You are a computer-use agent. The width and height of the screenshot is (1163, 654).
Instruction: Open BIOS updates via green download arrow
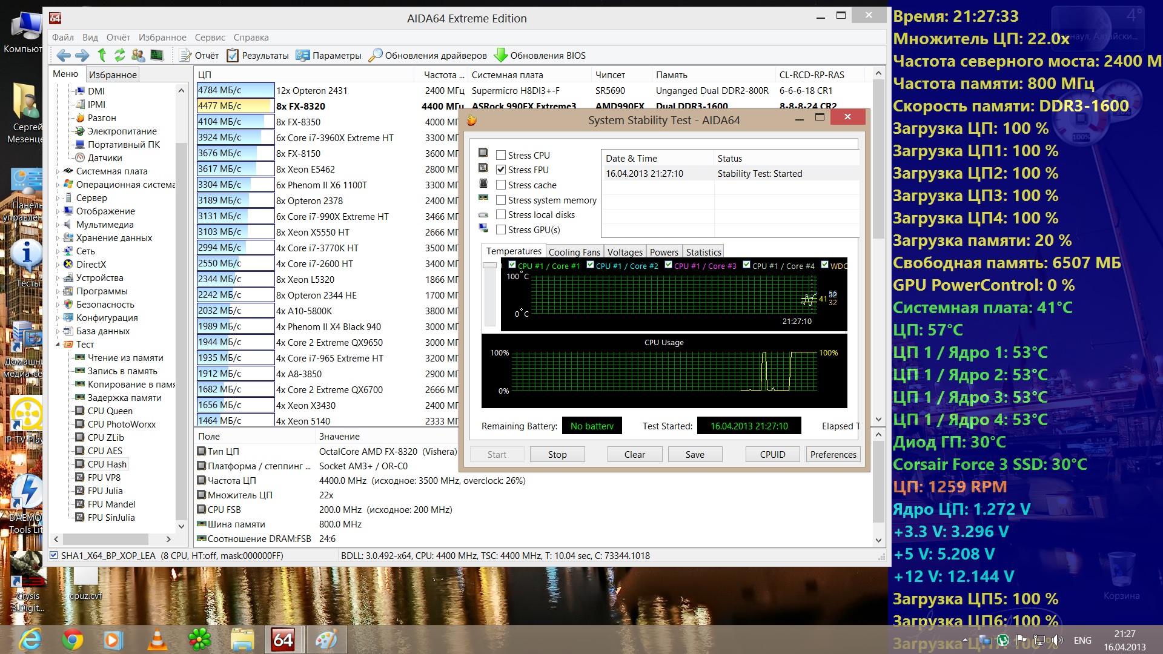tap(500, 55)
